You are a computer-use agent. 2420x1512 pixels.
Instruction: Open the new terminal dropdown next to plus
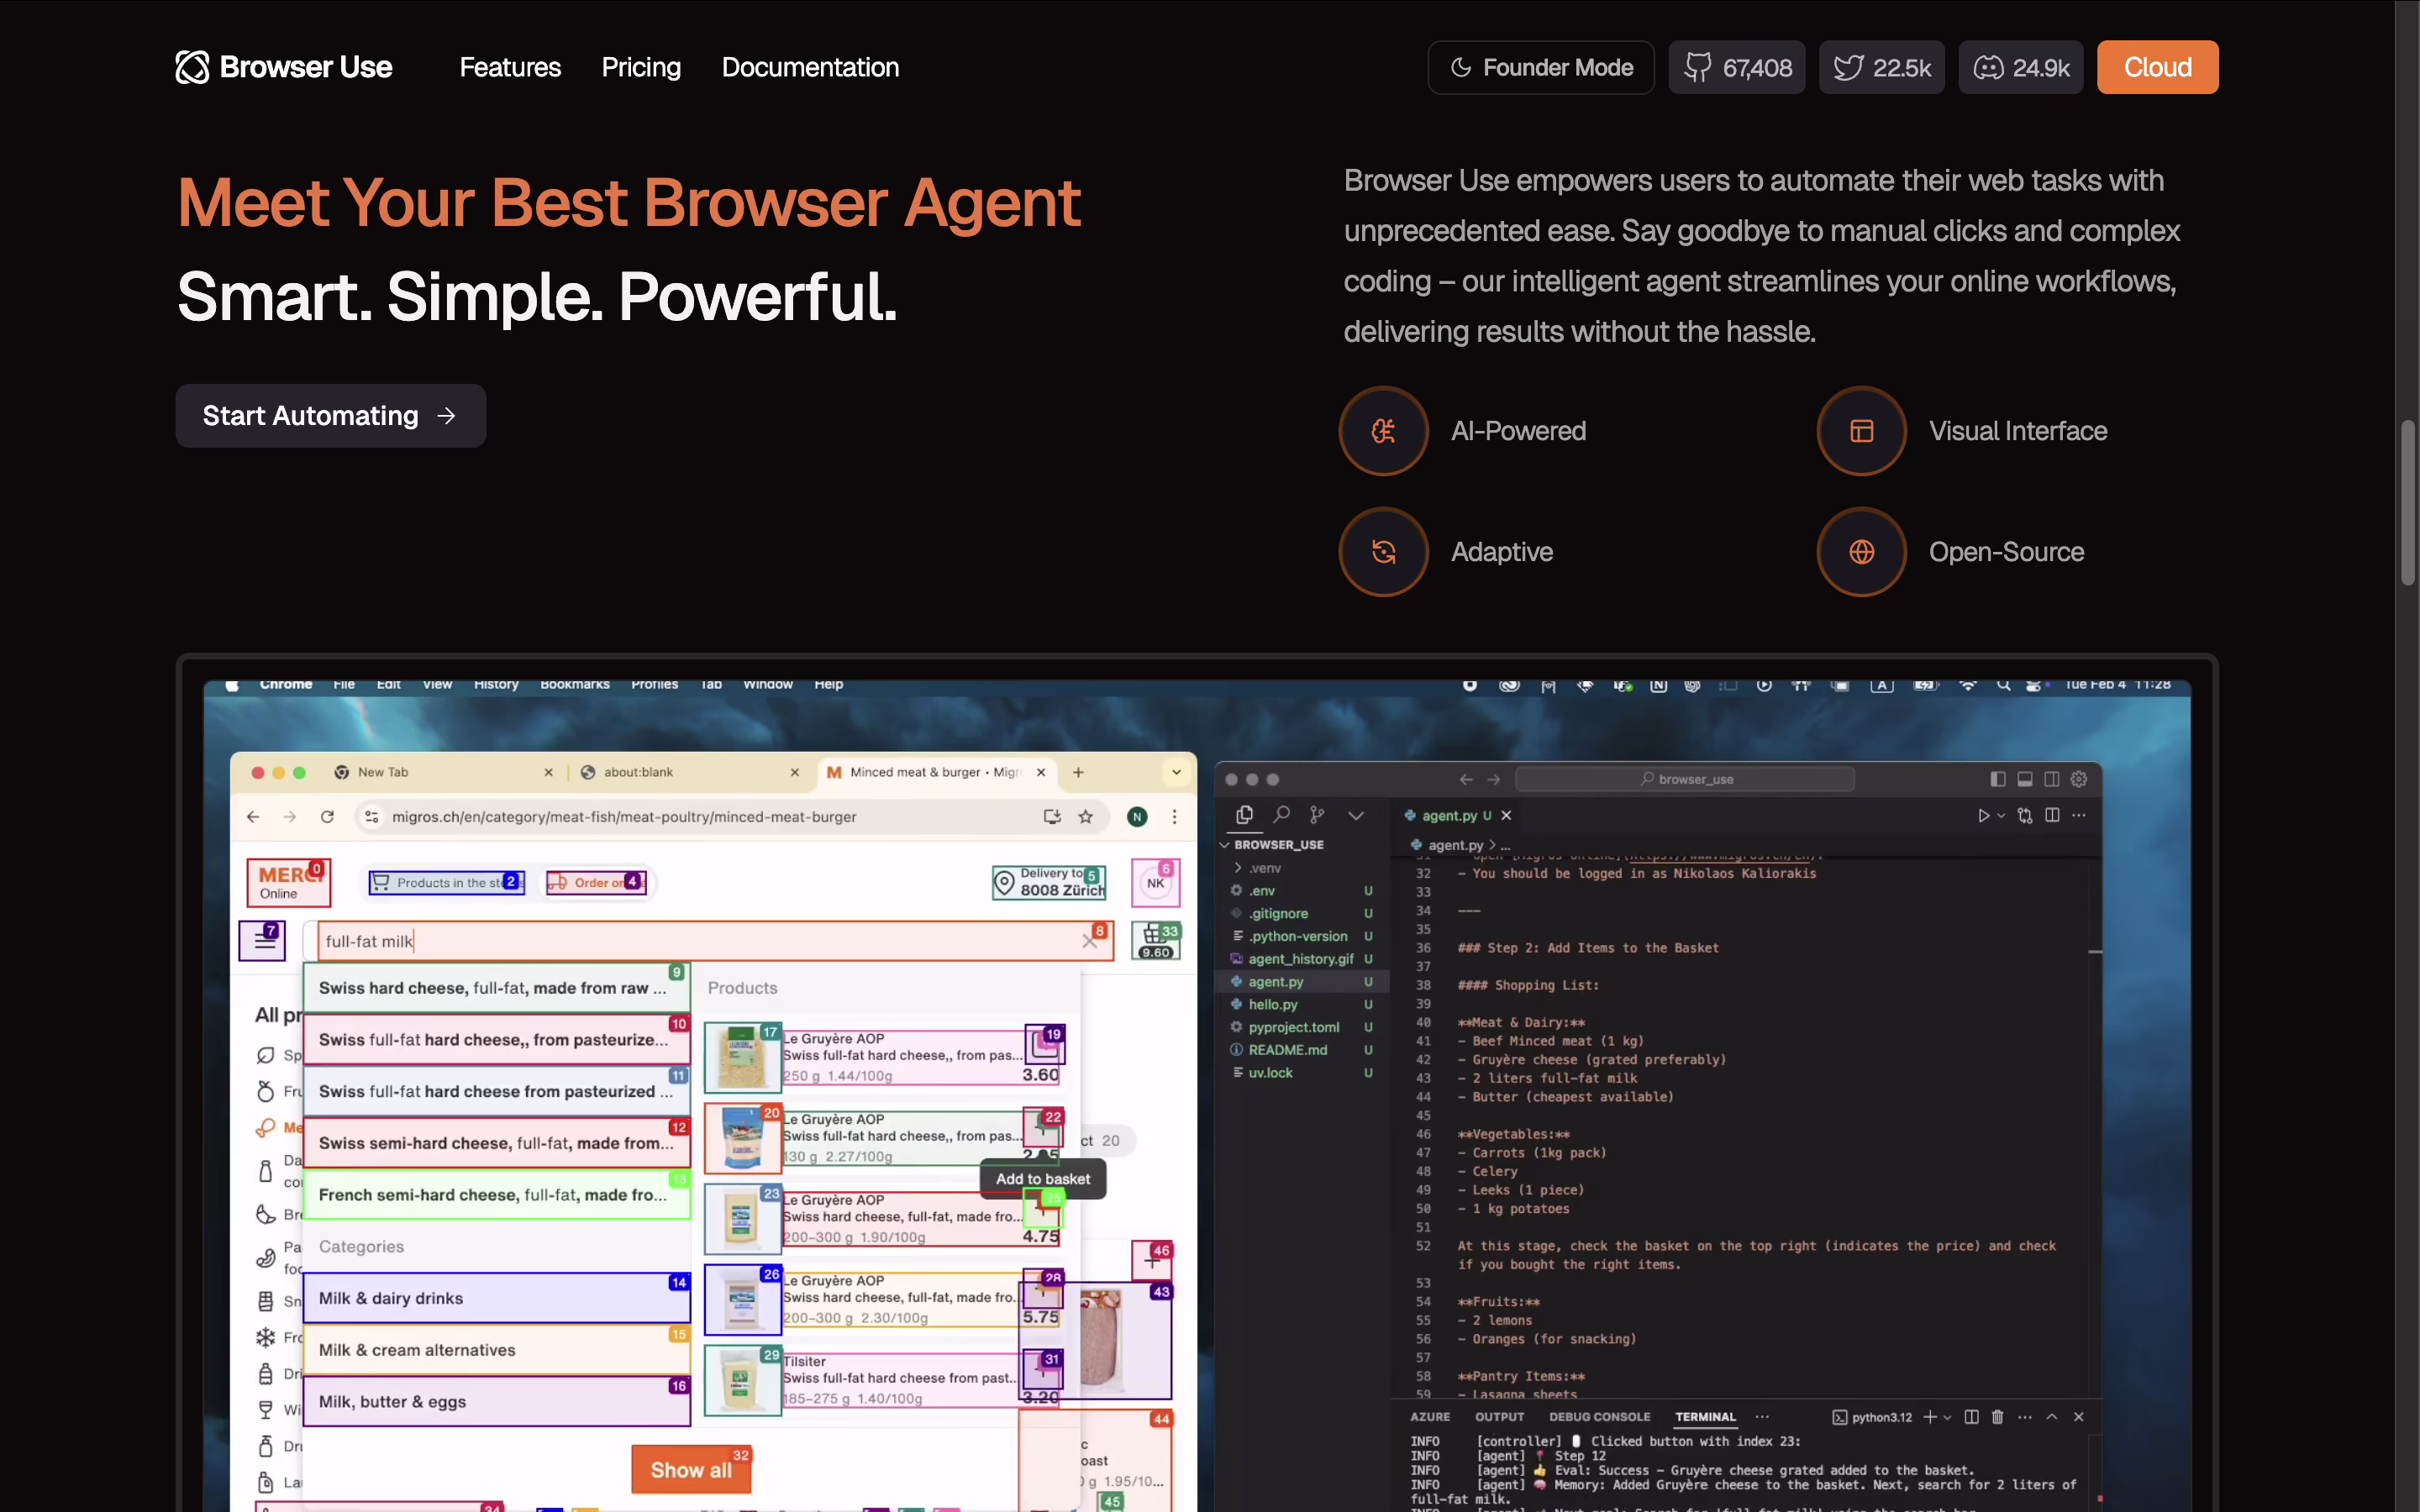(x=1947, y=1418)
